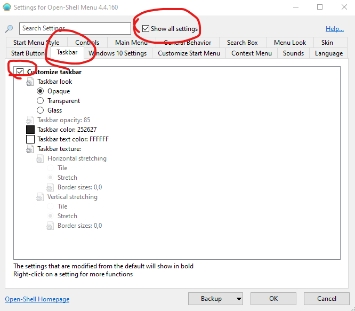355x311 pixels.
Task: Click the dark Taskbar color swatch
Action: (x=30, y=130)
